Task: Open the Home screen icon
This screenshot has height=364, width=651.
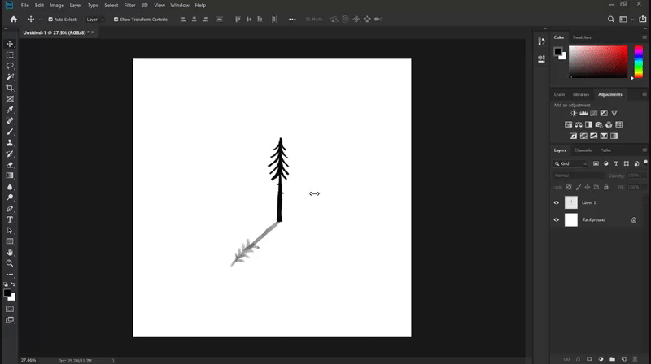Action: click(x=13, y=19)
